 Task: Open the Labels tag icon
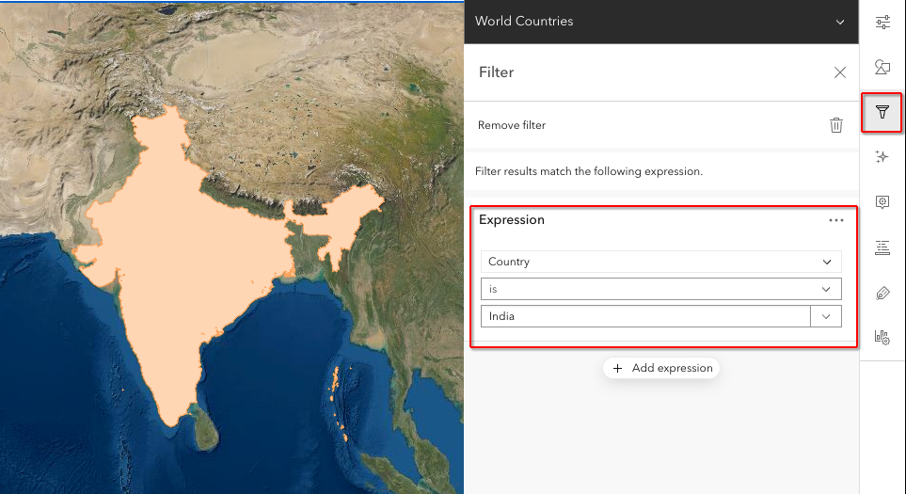pyautogui.click(x=882, y=293)
